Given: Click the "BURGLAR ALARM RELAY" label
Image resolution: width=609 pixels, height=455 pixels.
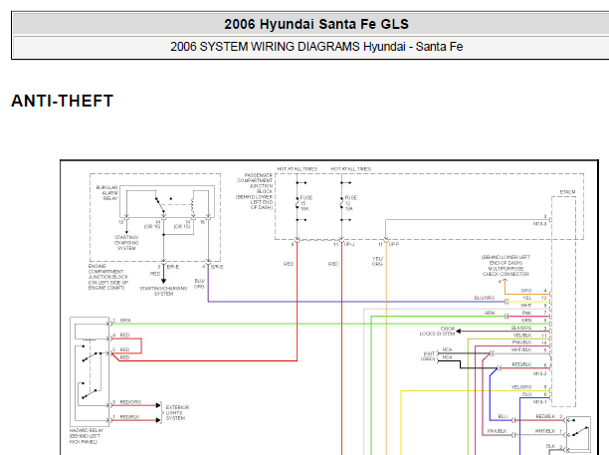Looking at the screenshot, I should click(x=106, y=193).
